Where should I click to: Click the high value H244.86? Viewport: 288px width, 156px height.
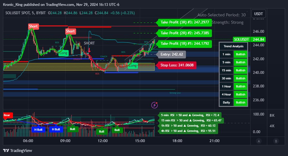tap(71, 13)
